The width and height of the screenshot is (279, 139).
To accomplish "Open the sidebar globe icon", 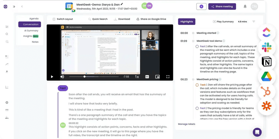I will click(x=7, y=41).
